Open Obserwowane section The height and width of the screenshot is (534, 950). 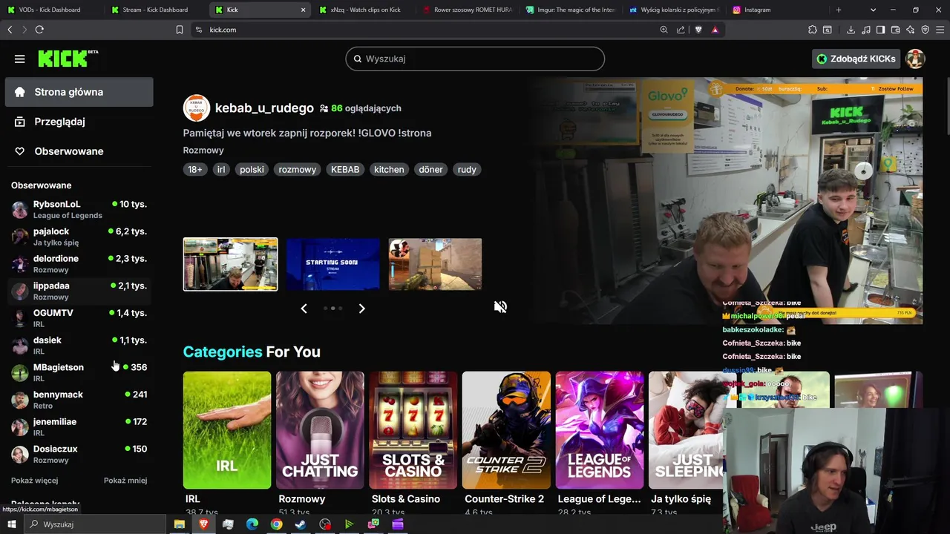79,151
